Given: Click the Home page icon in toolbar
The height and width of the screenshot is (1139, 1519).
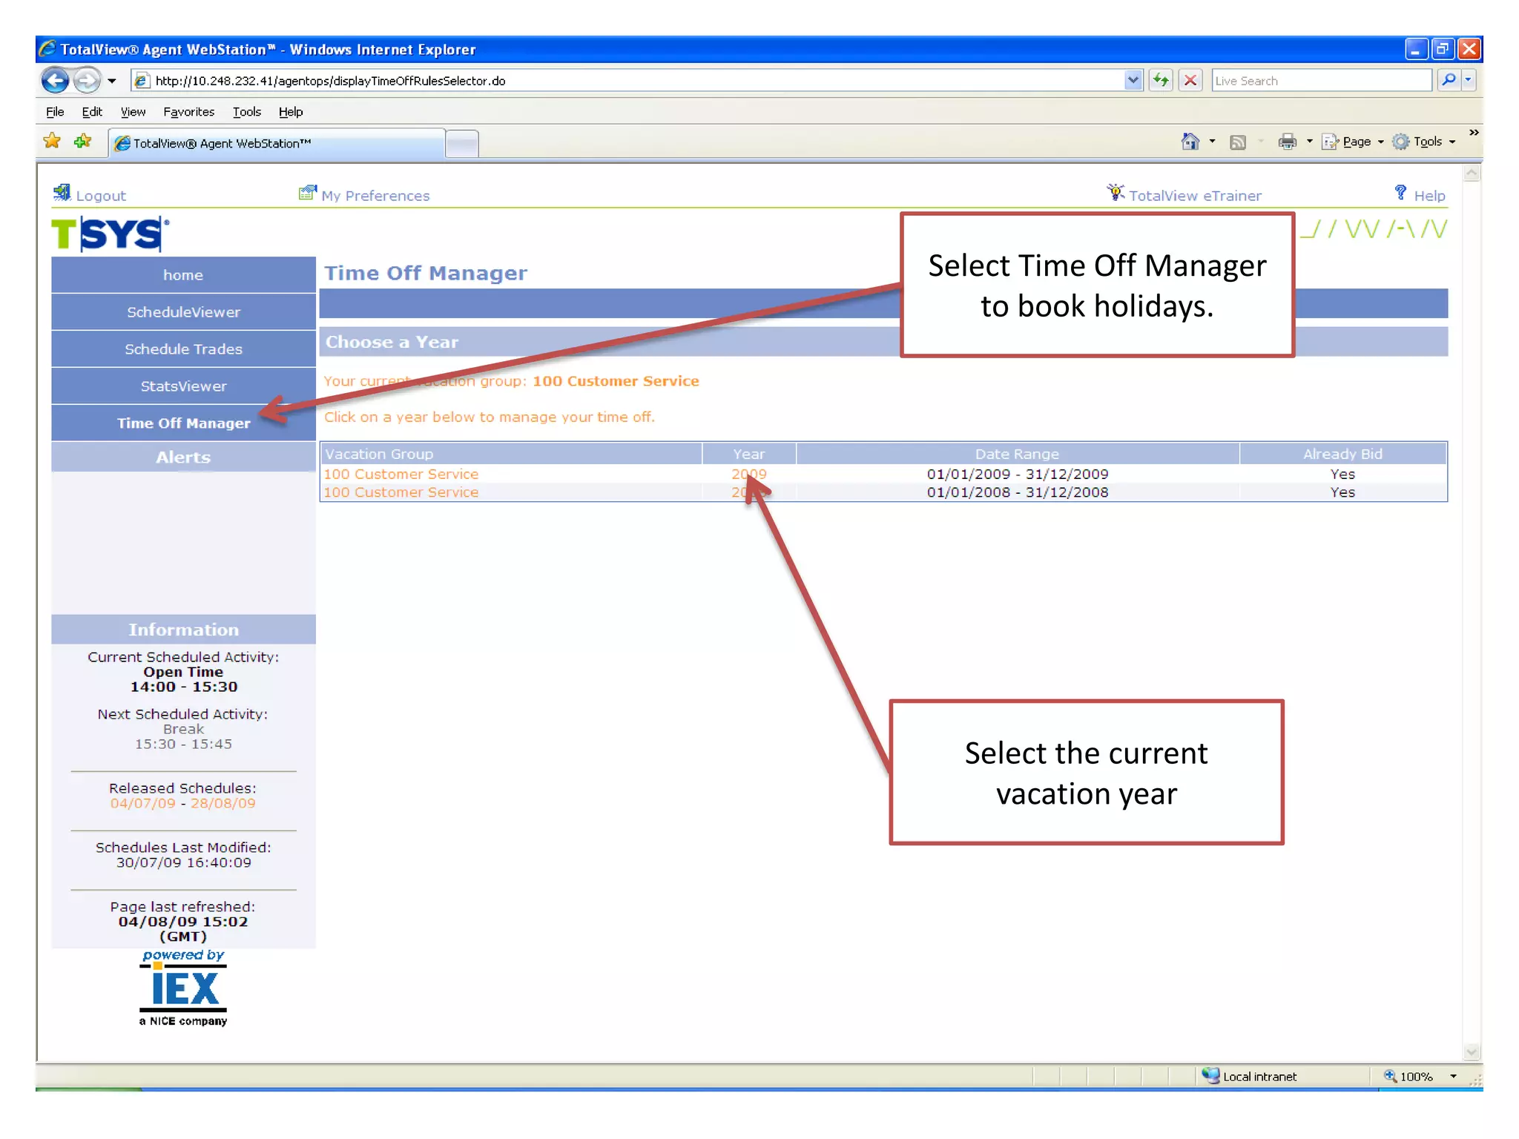Looking at the screenshot, I should point(1190,142).
